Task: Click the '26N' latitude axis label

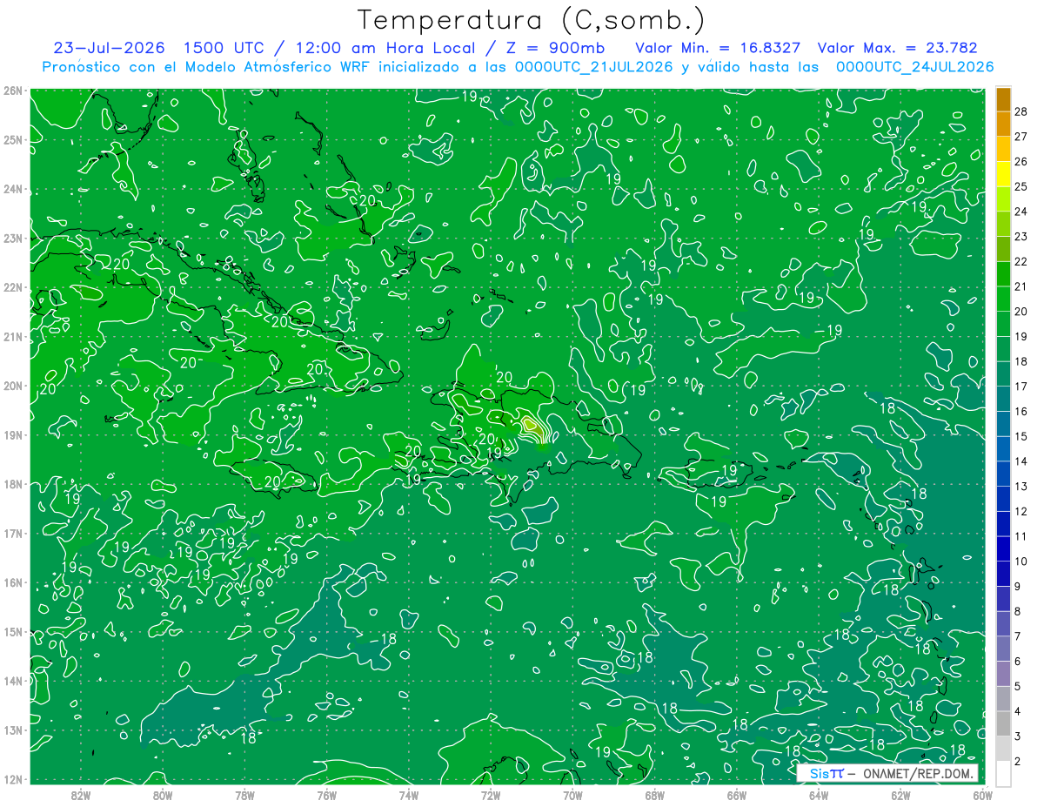Action: 12,91
